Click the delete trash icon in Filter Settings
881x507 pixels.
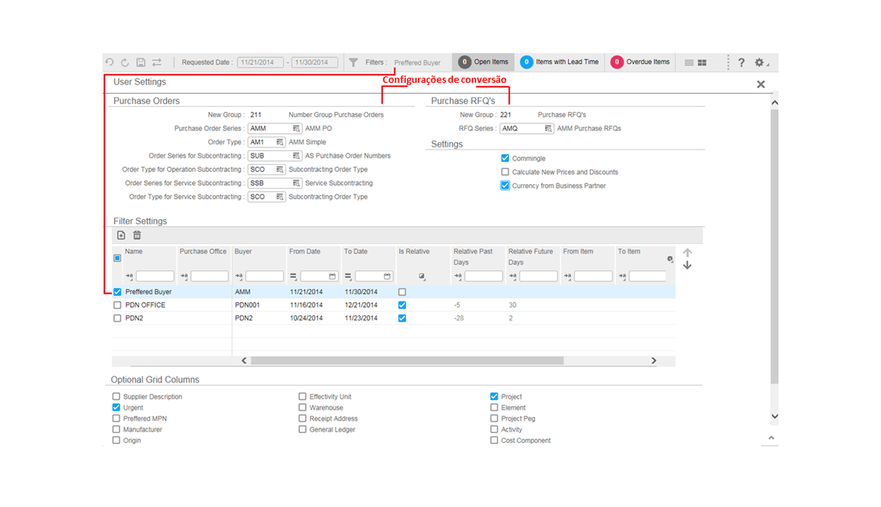click(x=137, y=235)
